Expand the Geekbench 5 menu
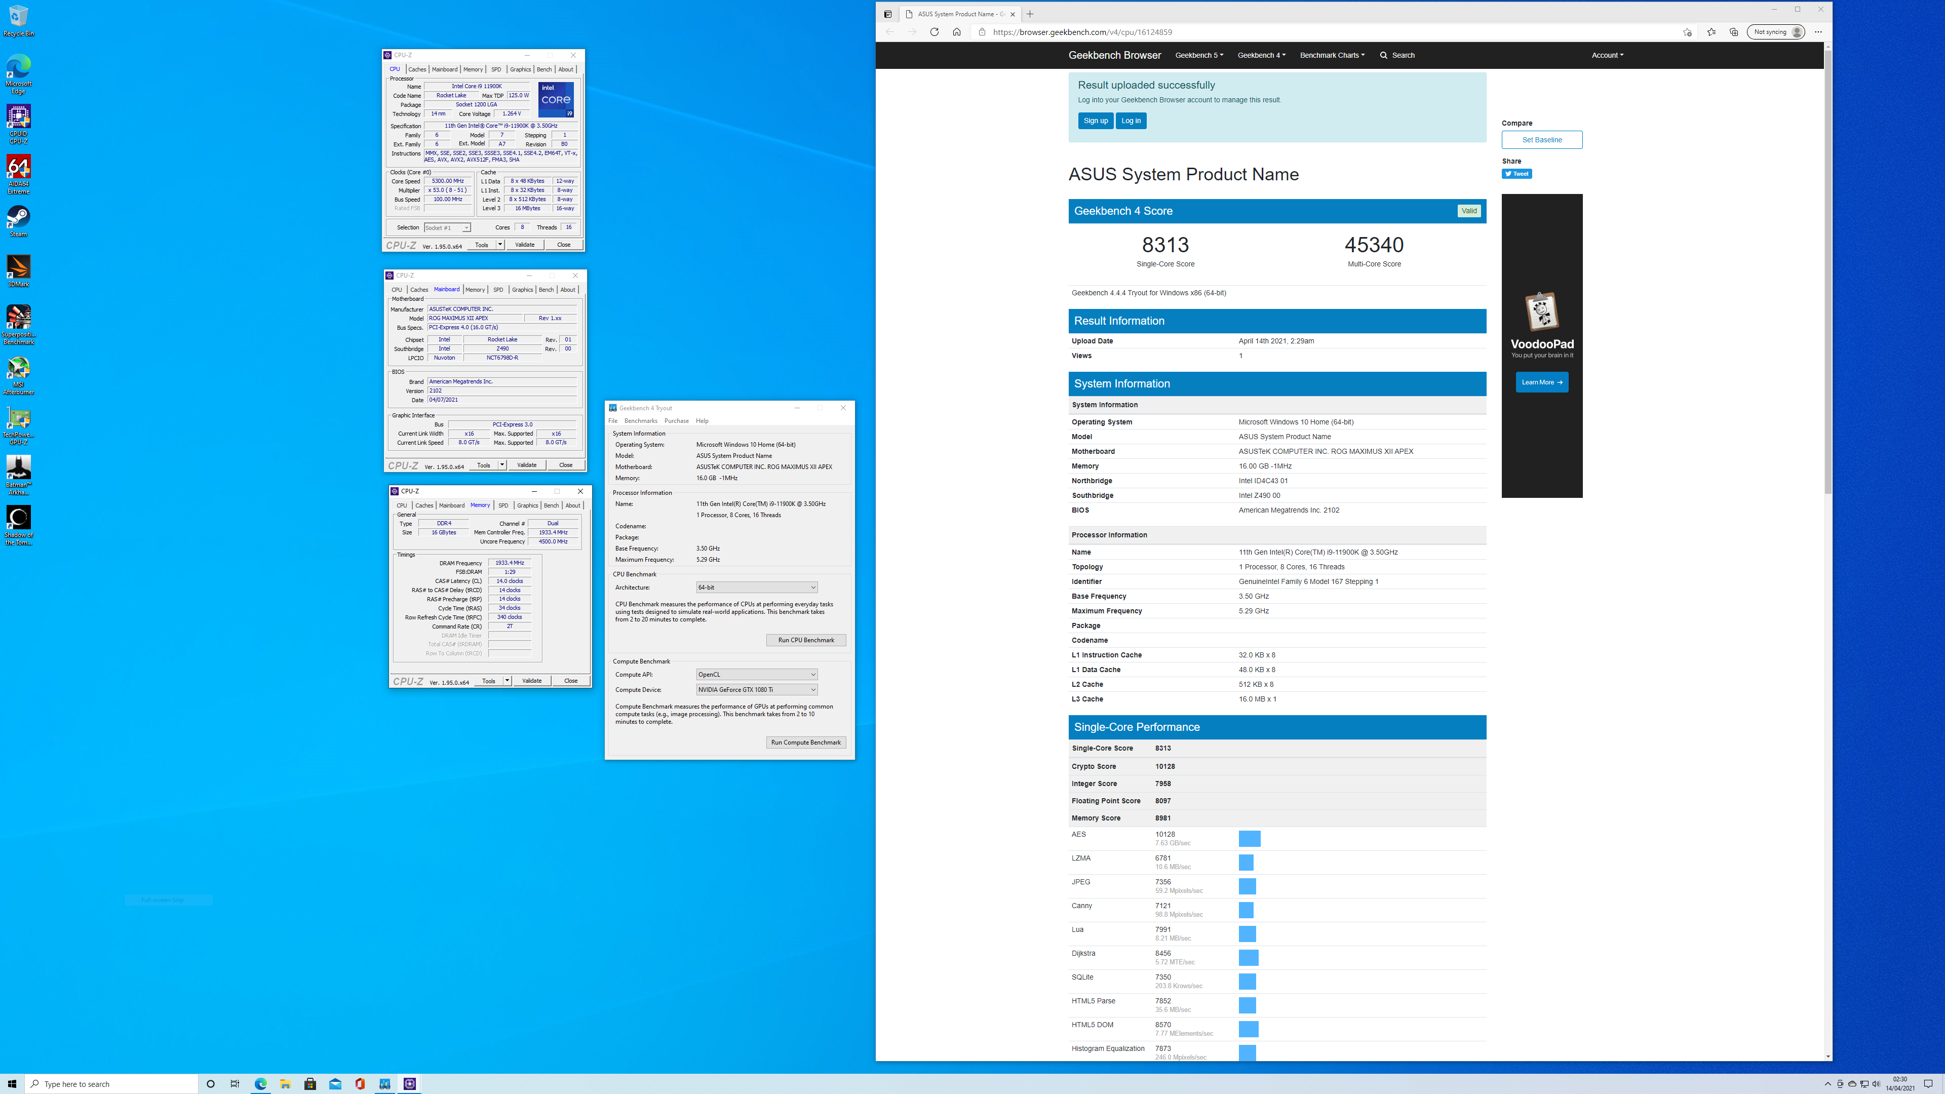Viewport: 1945px width, 1094px height. [1199, 55]
